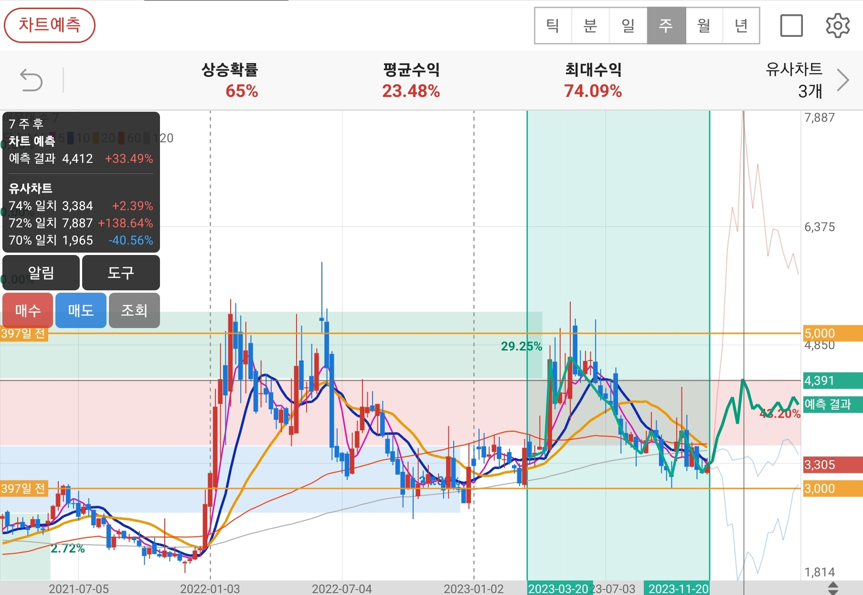Open the 도구 tools button
This screenshot has width=863, height=595.
pos(121,273)
